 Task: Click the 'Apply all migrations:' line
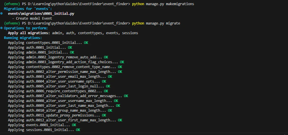click(73, 33)
